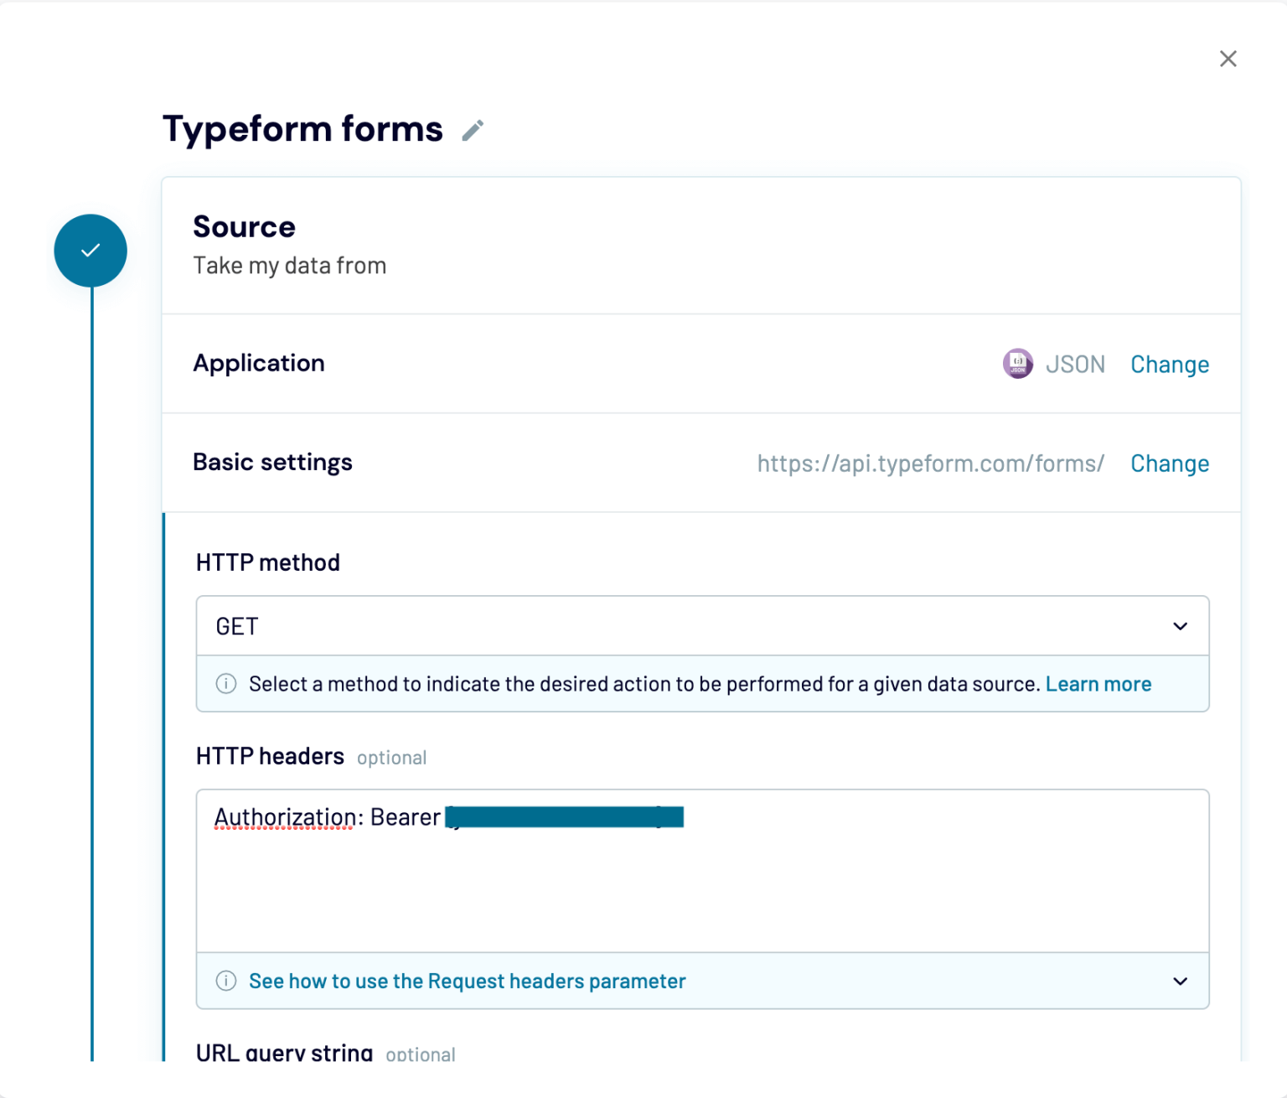Open Learn more about HTTP methods
Viewport: 1287px width, 1098px height.
(x=1098, y=683)
